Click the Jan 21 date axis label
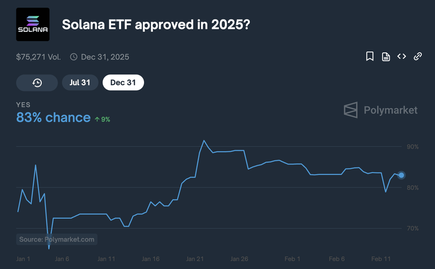Viewport: 435px width, 269px height. coord(194,259)
